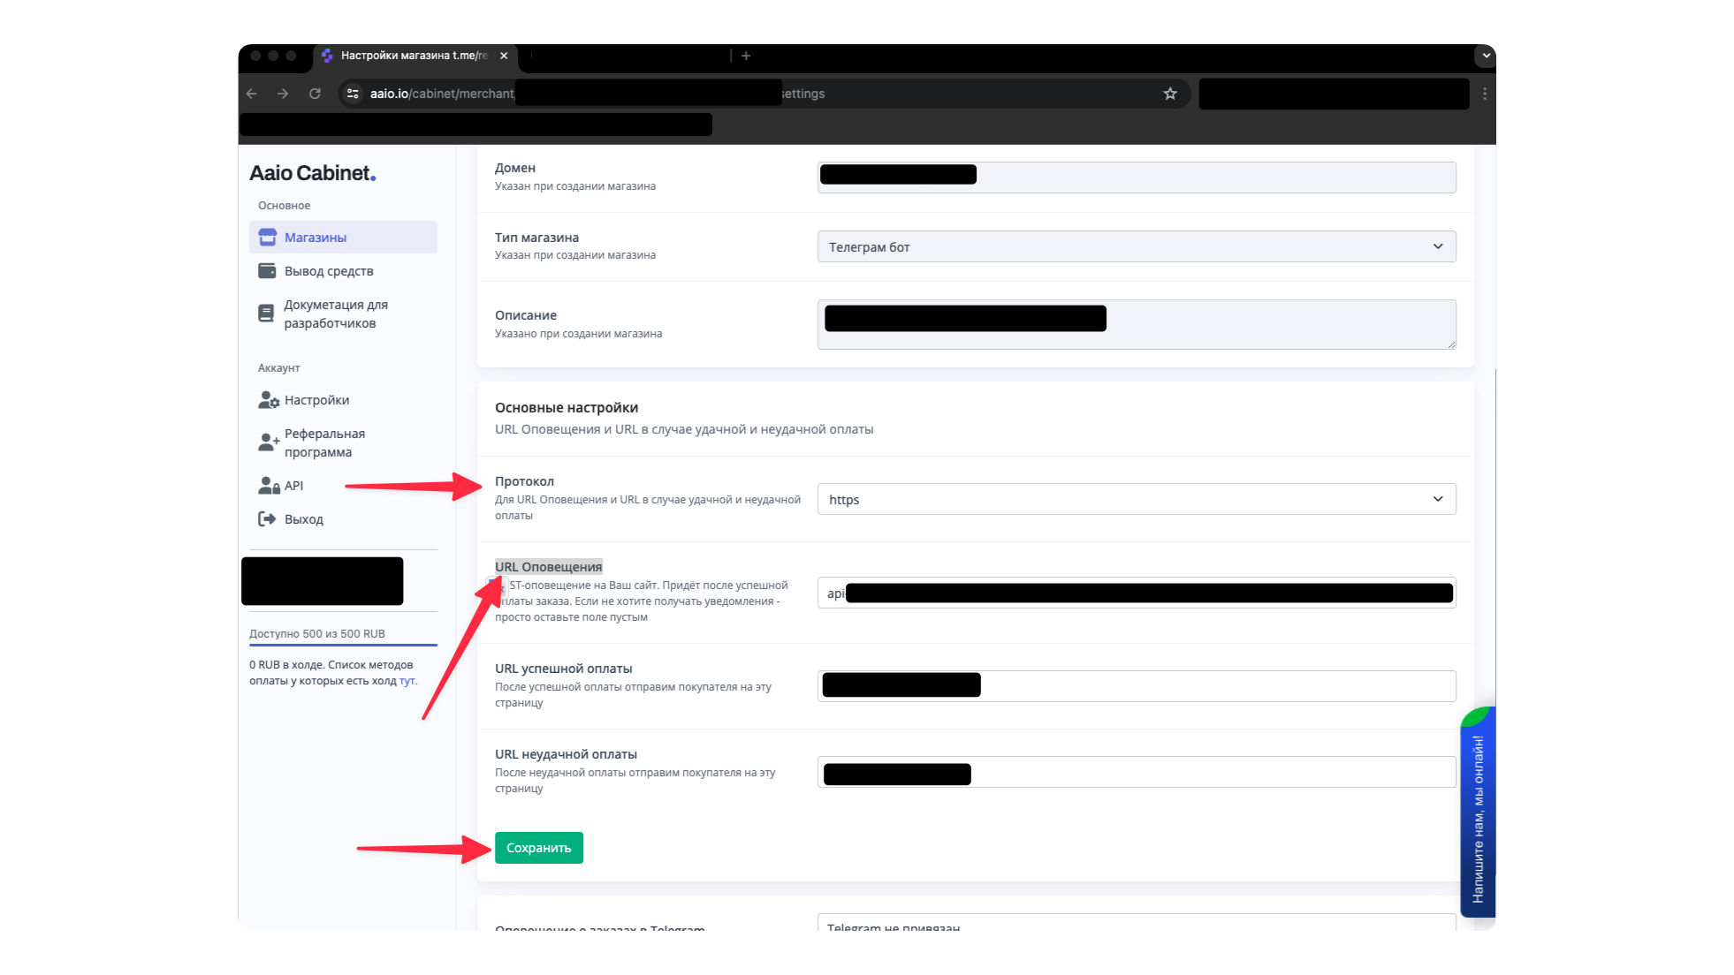Bookmark page with the star icon
The image size is (1734, 975).
pos(1170,94)
